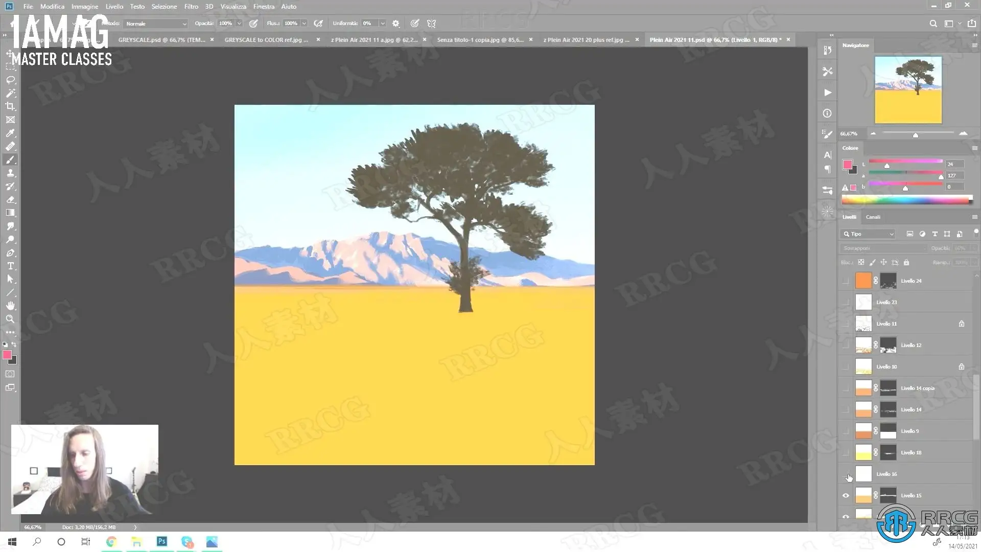Switch to GREYSCALE.psd document tab
This screenshot has width=981, height=552.
click(x=161, y=39)
